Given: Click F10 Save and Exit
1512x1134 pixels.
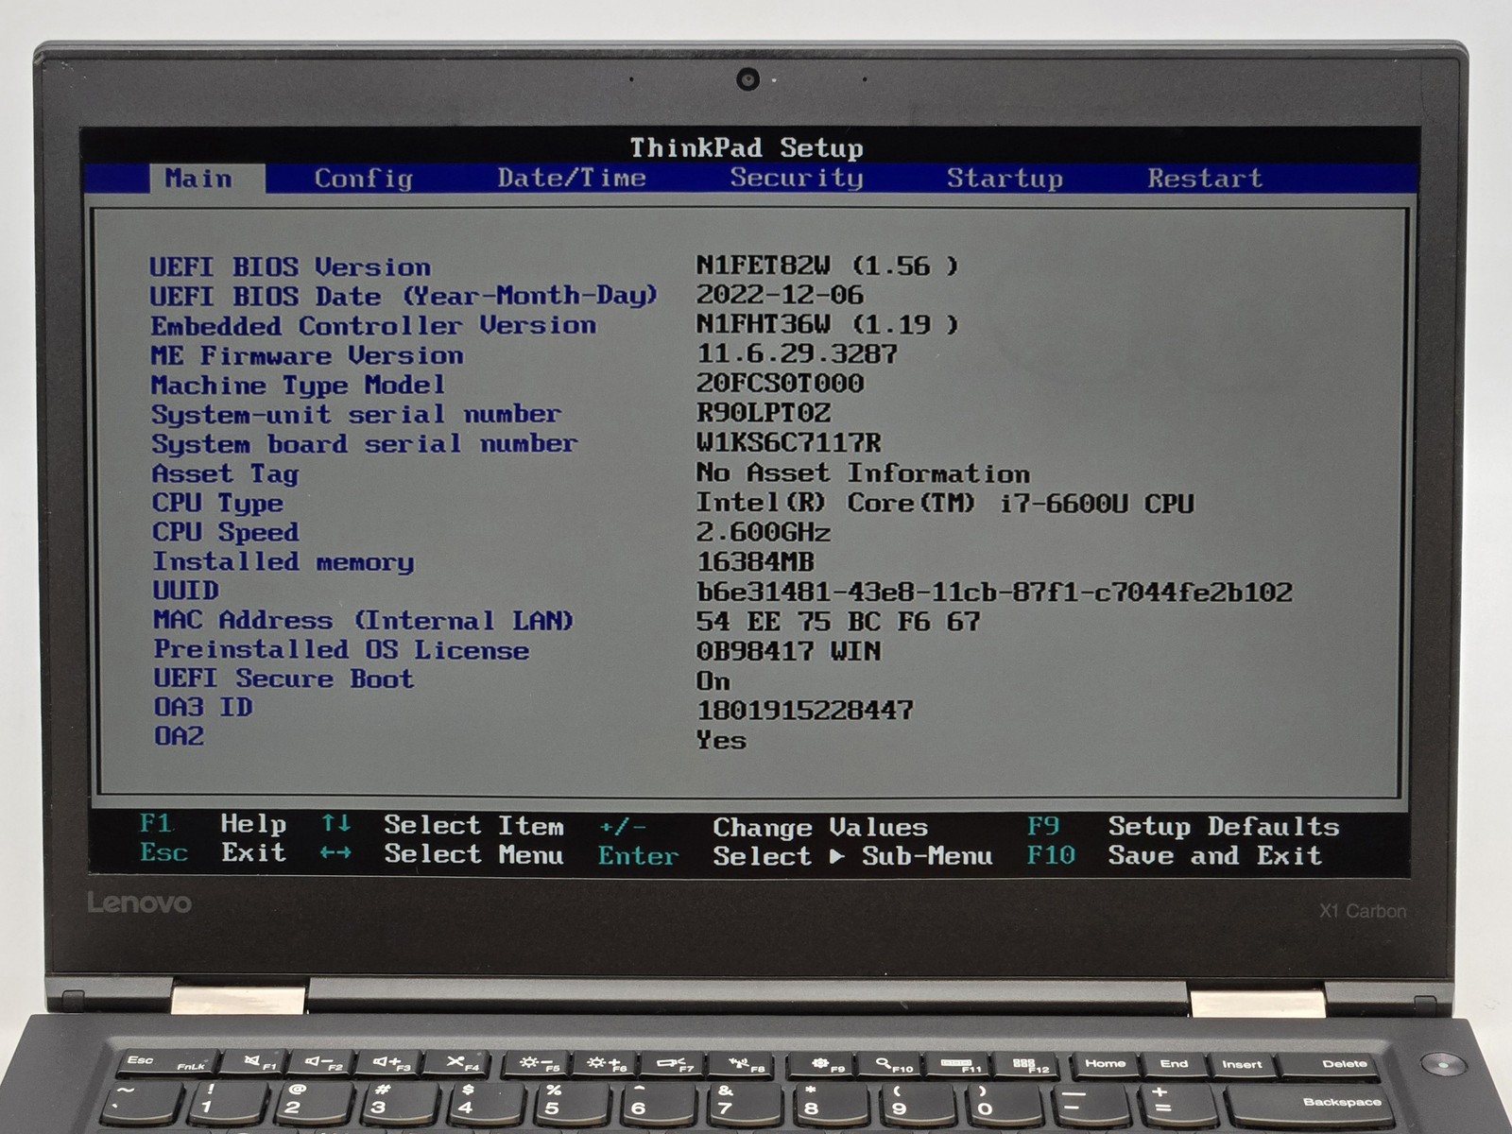Looking at the screenshot, I should pyautogui.click(x=1175, y=855).
